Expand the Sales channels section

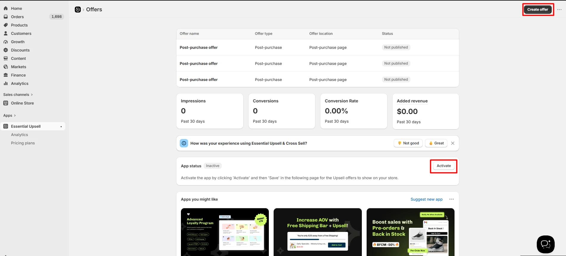pyautogui.click(x=18, y=95)
